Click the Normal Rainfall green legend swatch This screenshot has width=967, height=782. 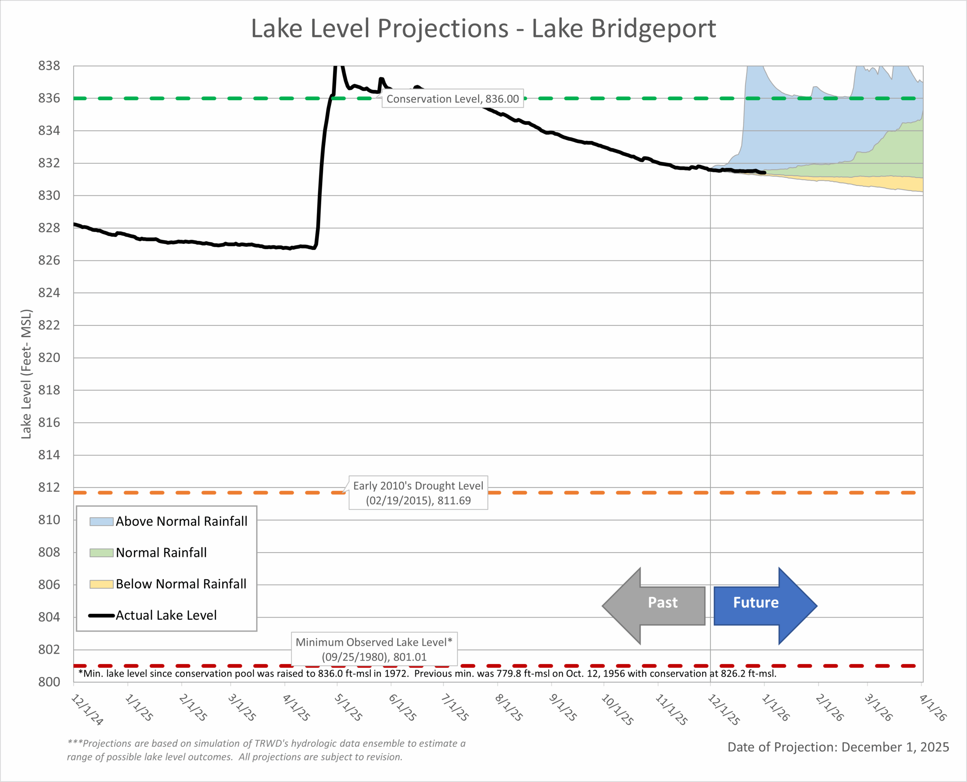pyautogui.click(x=101, y=553)
